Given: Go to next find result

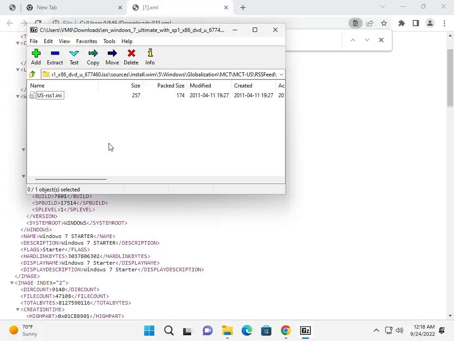Looking at the screenshot, I should coord(367,40).
